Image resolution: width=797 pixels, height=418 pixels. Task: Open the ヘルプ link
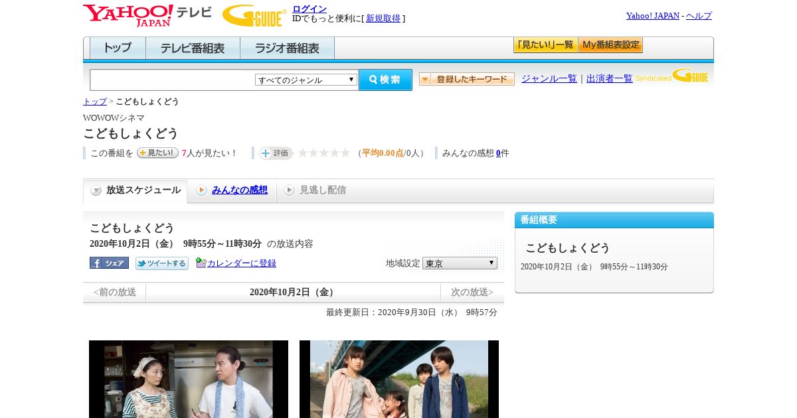[699, 15]
